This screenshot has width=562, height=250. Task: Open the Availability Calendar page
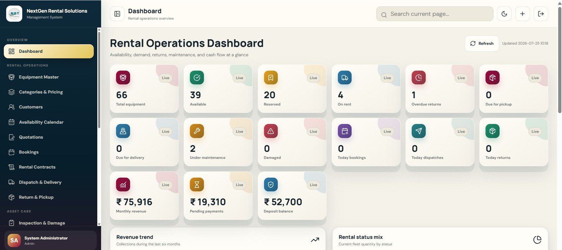pos(49,122)
